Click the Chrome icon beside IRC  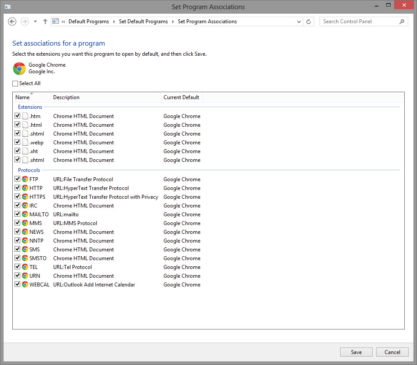(25, 205)
